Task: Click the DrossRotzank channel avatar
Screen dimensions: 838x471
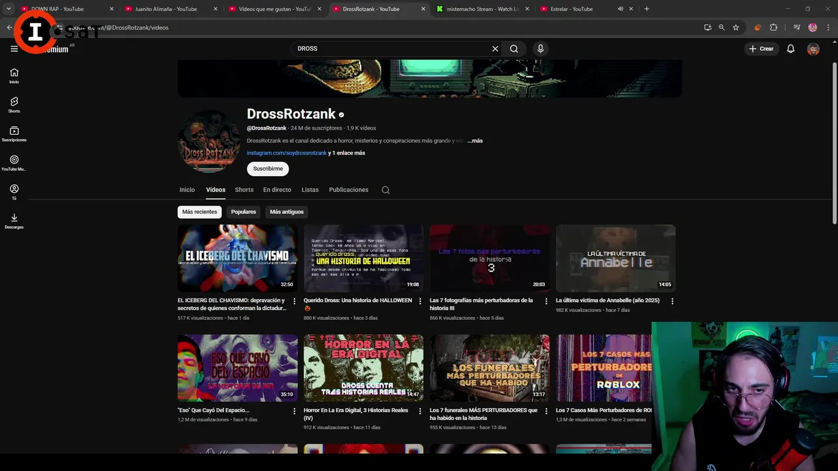Action: click(209, 141)
